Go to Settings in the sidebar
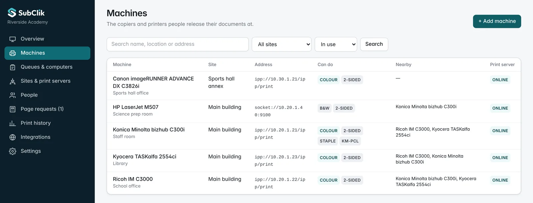 [x=47, y=151]
